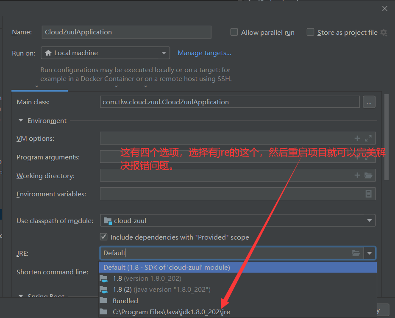Image resolution: width=395 pixels, height=318 pixels.
Task: Enable Allow parallel run checkbox
Action: click(234, 32)
